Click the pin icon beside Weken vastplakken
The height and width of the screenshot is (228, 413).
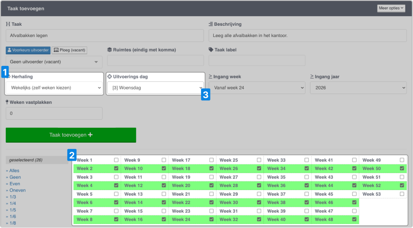(x=7, y=102)
